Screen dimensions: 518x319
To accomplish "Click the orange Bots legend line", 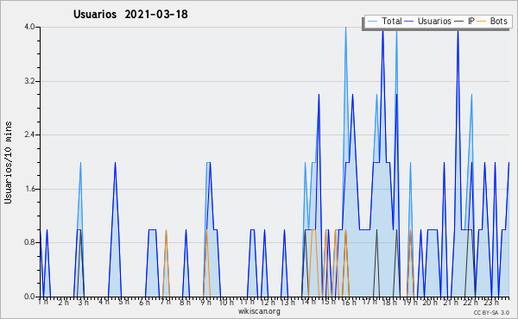I will 482,22.
